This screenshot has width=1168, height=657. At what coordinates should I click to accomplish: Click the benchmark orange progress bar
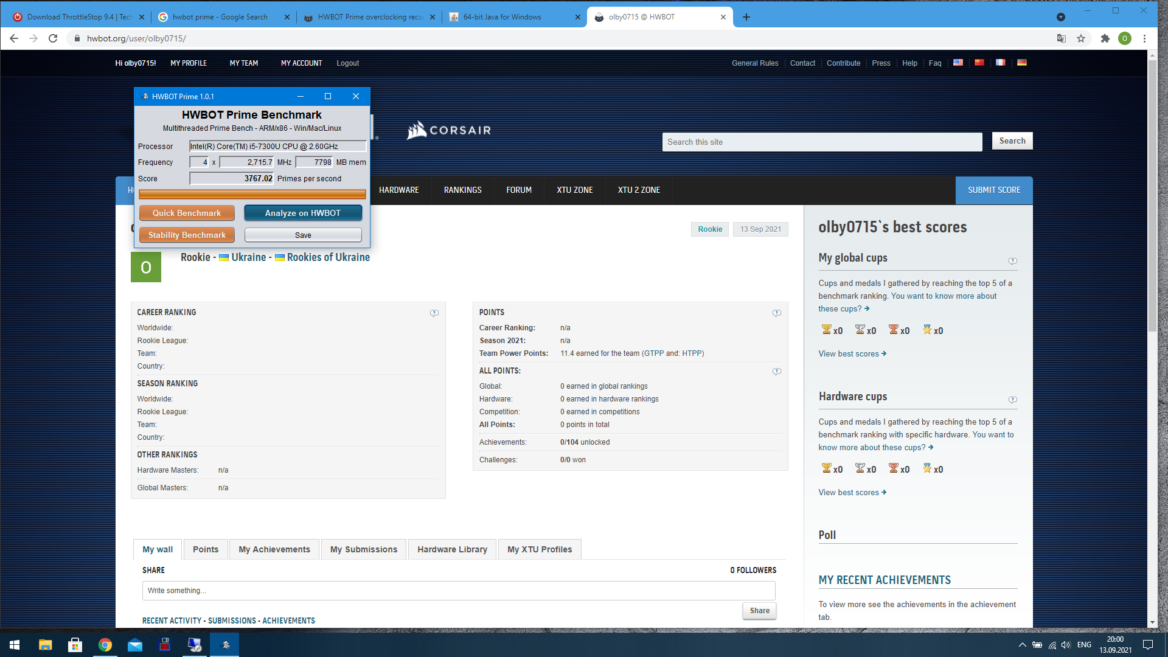pyautogui.click(x=252, y=195)
